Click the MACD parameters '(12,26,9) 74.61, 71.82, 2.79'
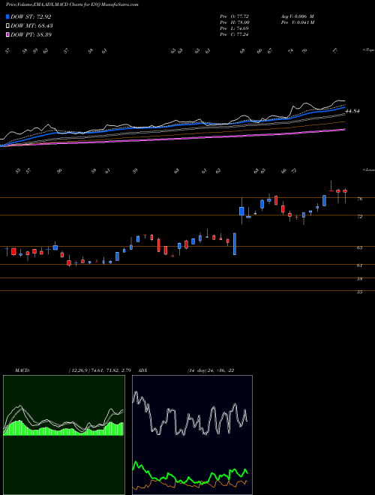This screenshot has width=375, height=495. (100, 370)
